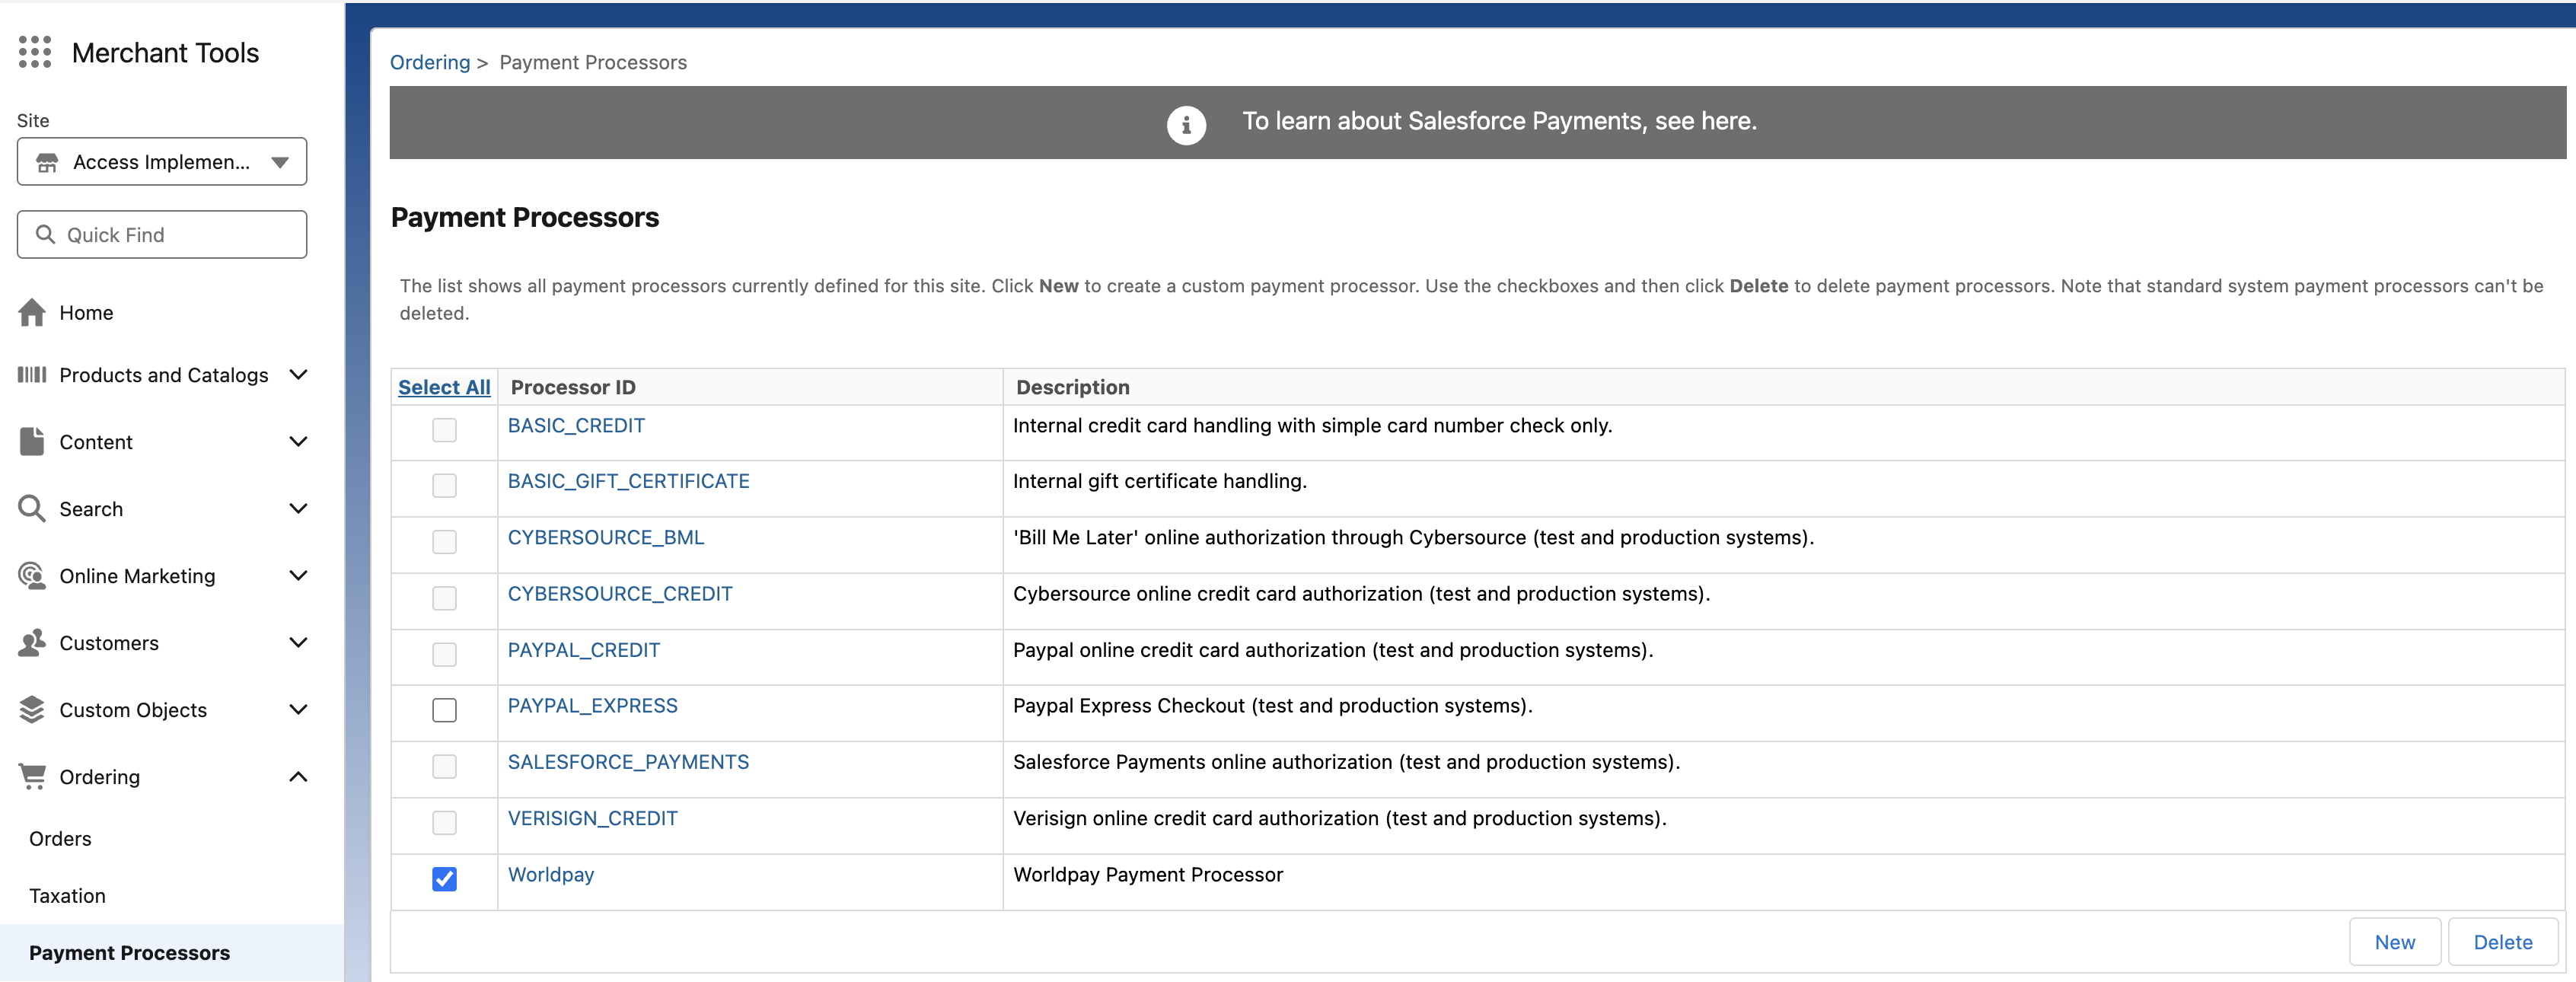Open Orders in the Ordering menu
Screen dimensions: 2576x982
tap(60, 839)
